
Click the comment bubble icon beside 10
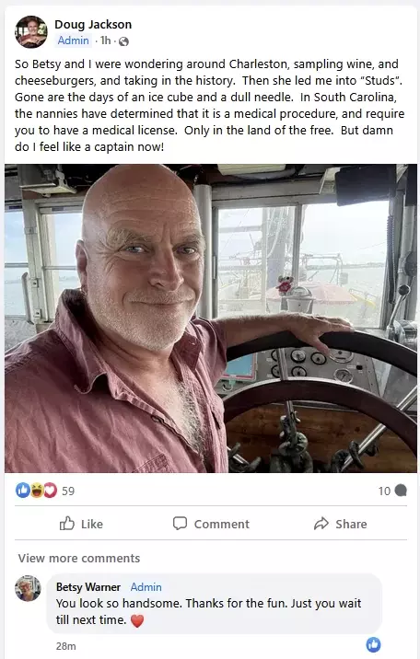tap(401, 491)
